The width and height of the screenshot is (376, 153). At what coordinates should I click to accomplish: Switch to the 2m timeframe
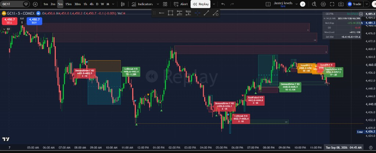(x=53, y=4)
